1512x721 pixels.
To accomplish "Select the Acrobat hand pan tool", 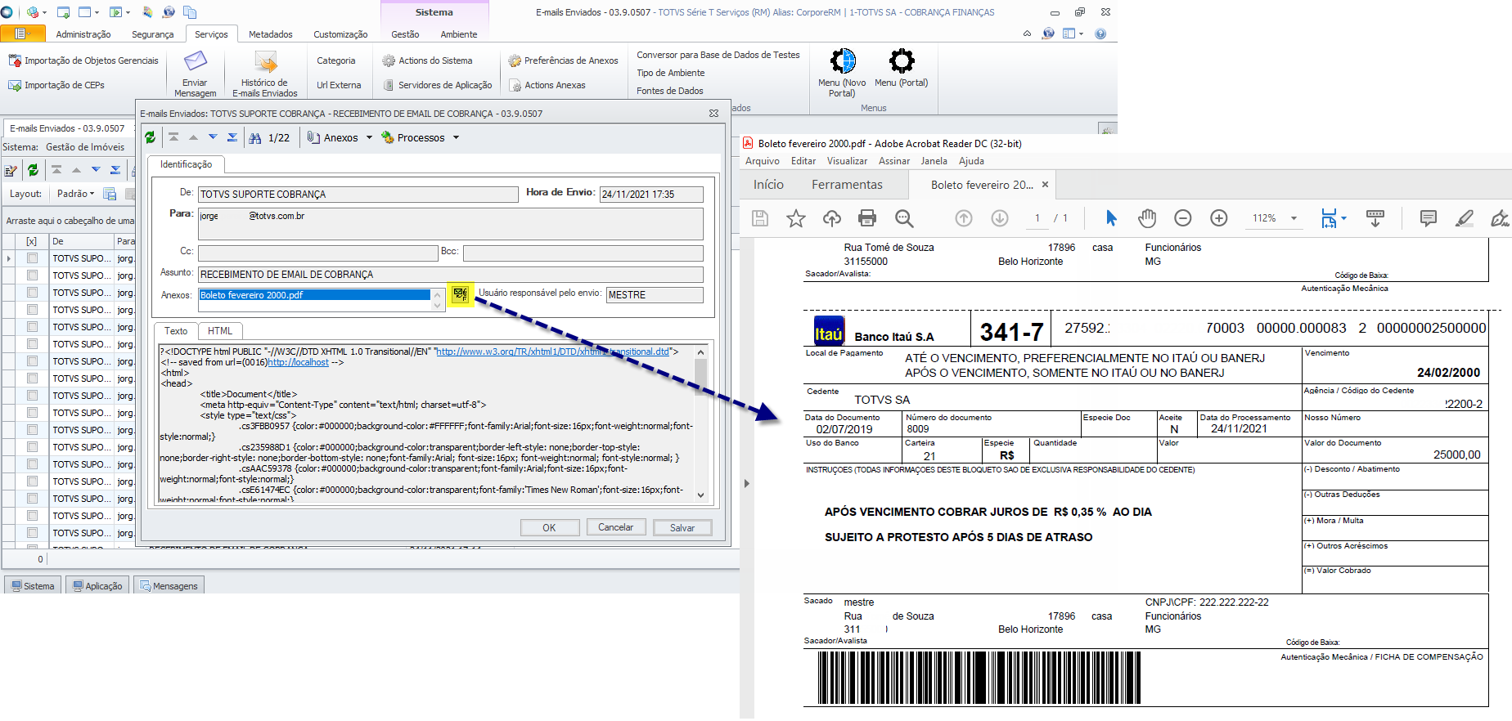I will pyautogui.click(x=1147, y=218).
